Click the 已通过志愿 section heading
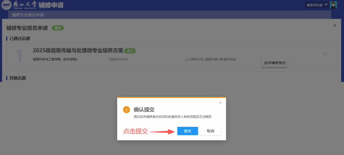The width and height of the screenshot is (344, 155). pos(20,38)
